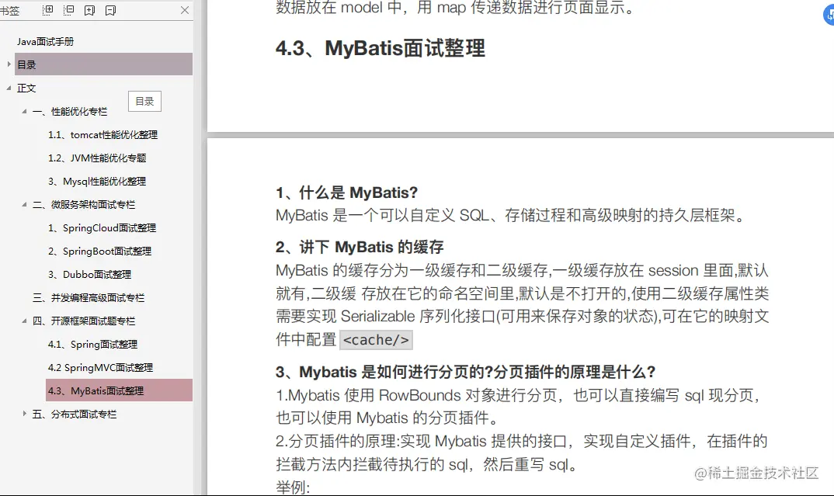
Task: Go to 4.2 SpringMVC面试整理 bookmark
Action: pos(100,367)
